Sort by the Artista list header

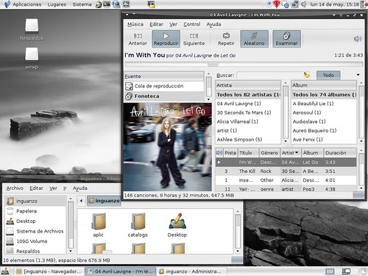point(248,85)
